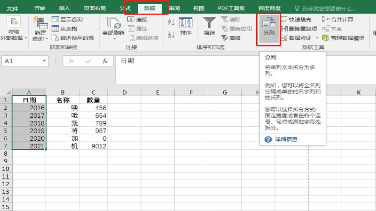Sort ascending with the A-Z icon

coord(171,22)
